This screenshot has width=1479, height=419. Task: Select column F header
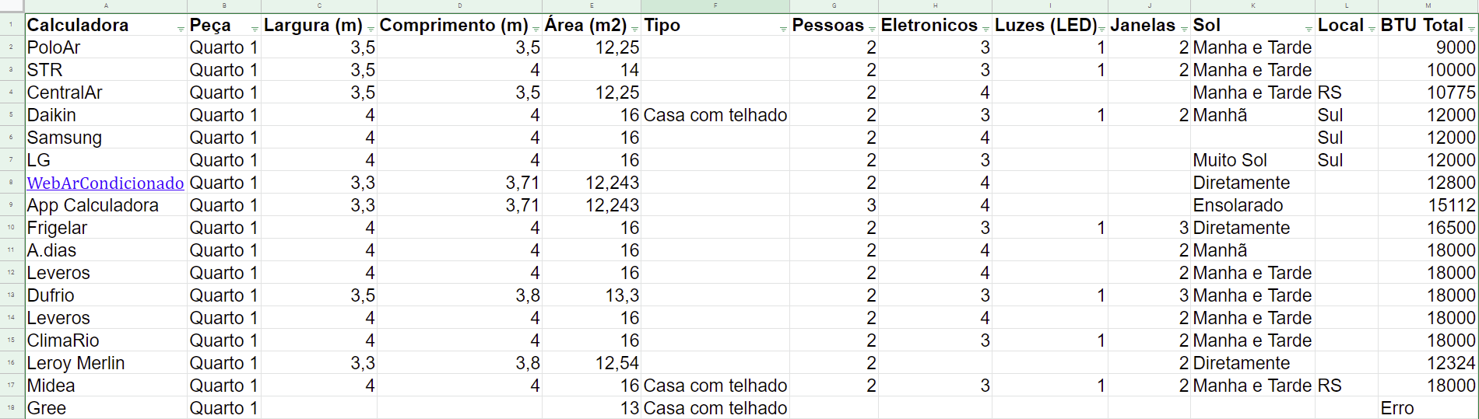click(715, 6)
